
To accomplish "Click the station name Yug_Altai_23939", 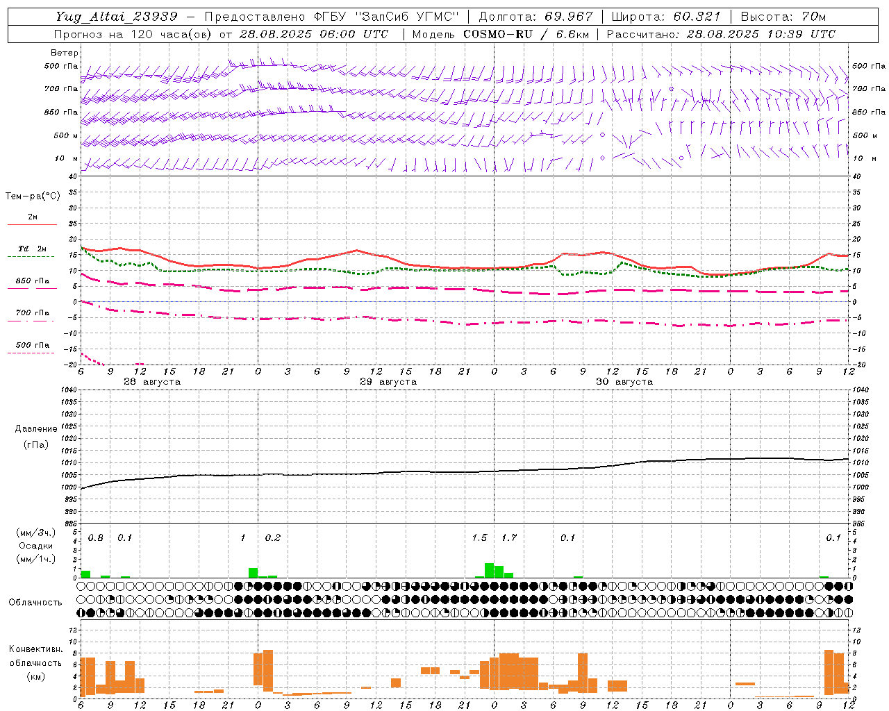I will [117, 17].
